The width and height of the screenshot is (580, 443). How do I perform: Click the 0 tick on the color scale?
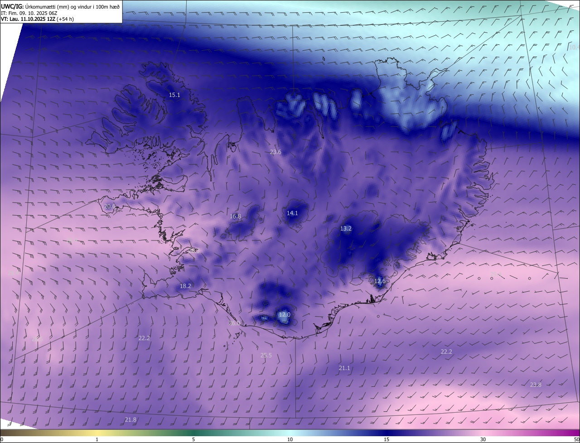tap(2, 439)
